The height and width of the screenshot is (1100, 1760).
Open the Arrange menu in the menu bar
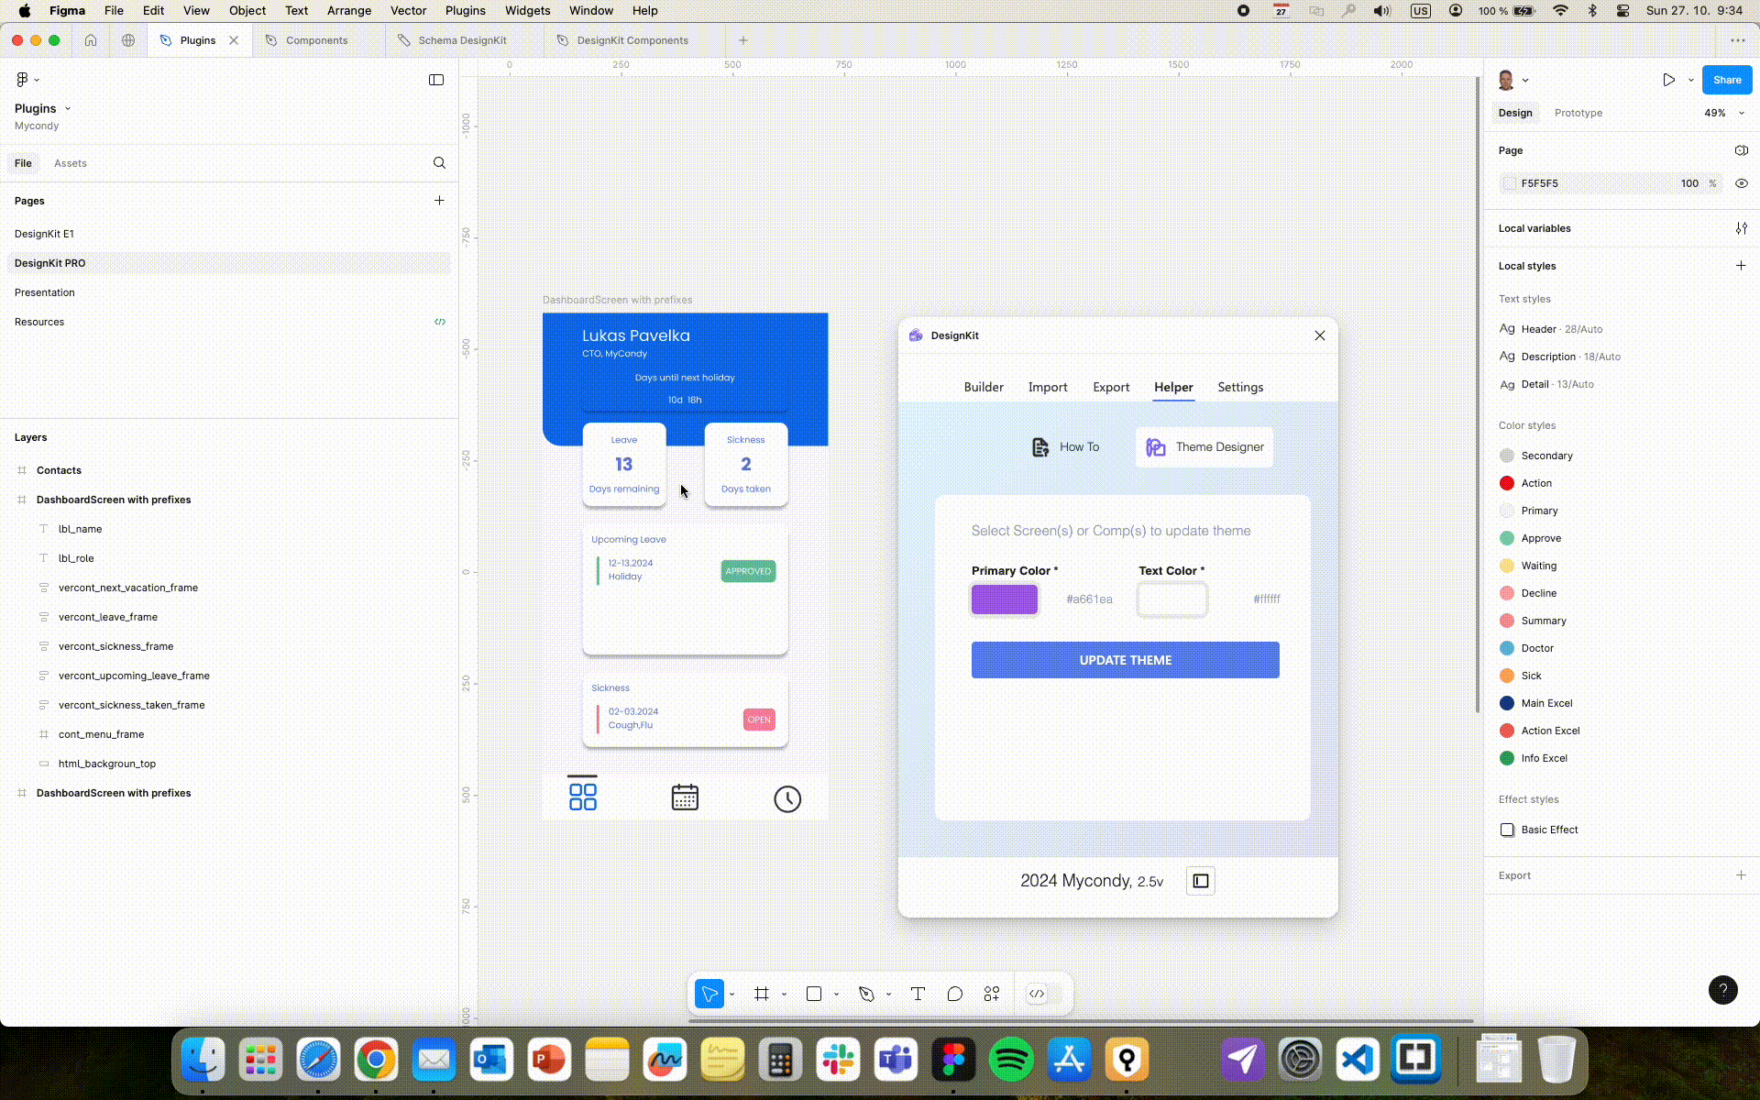pyautogui.click(x=348, y=11)
